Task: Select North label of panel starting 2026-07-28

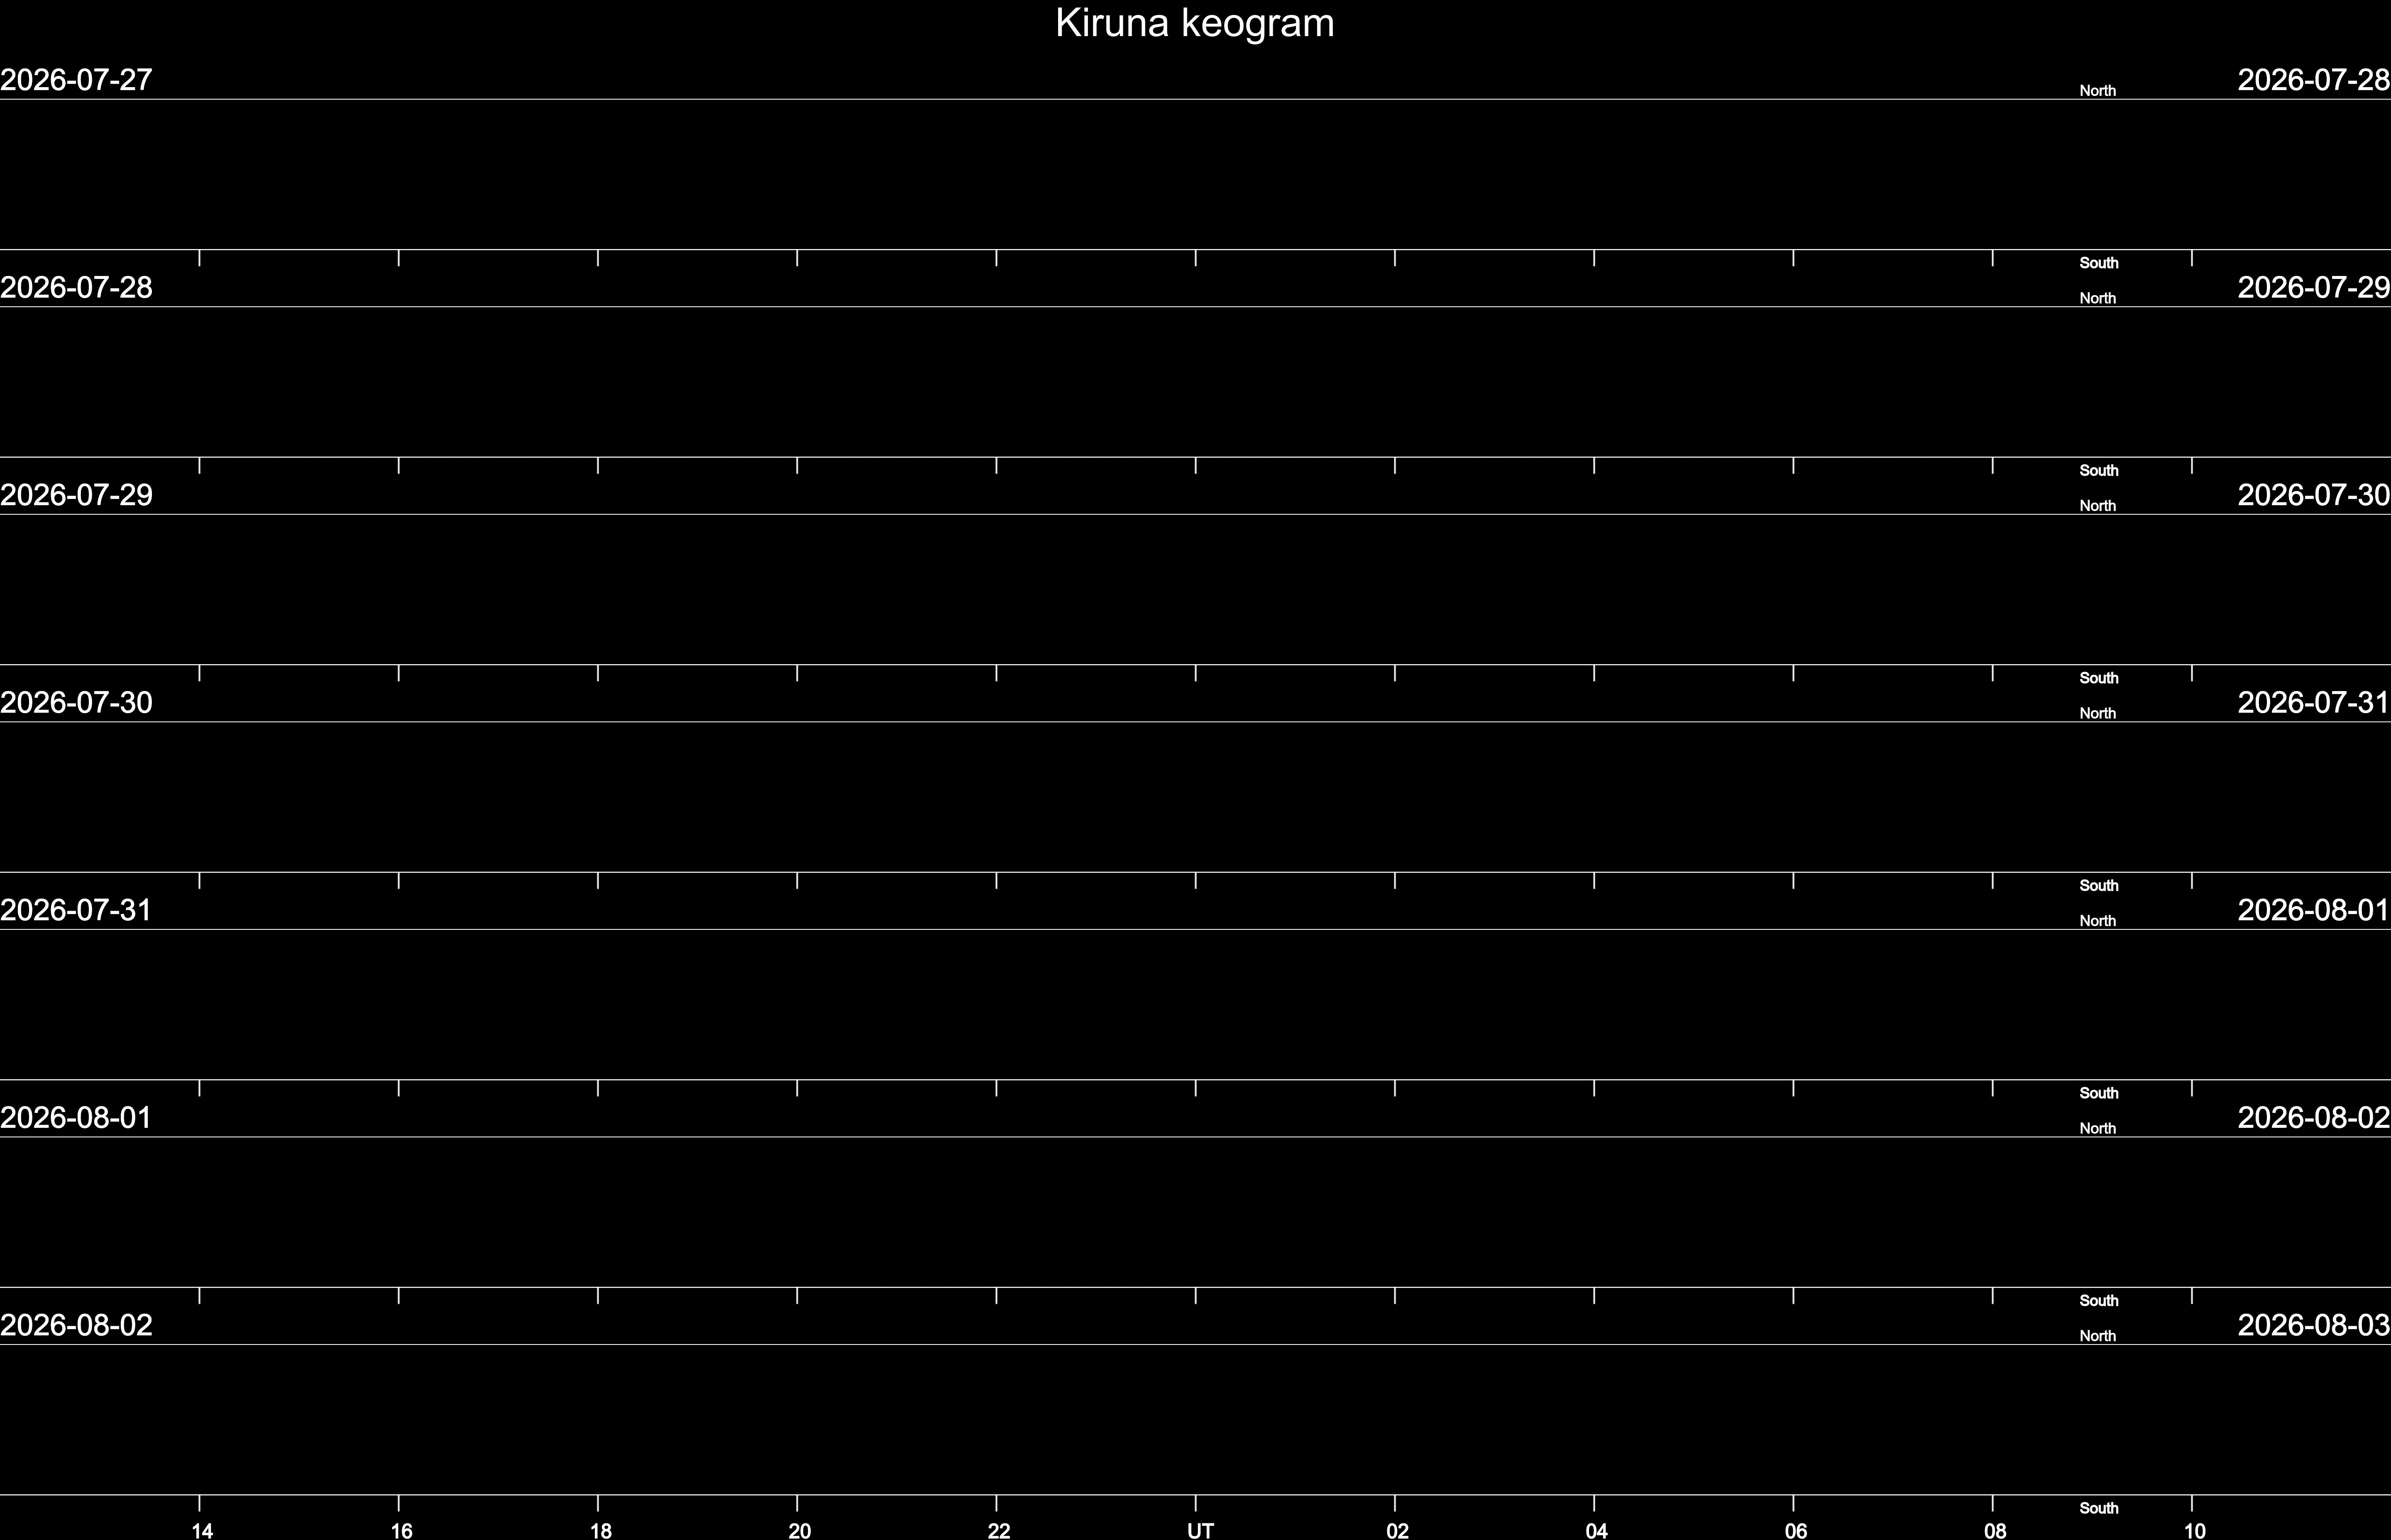Action: [2098, 298]
